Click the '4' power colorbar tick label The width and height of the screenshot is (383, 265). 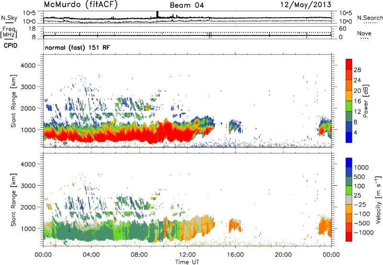[x=356, y=132]
